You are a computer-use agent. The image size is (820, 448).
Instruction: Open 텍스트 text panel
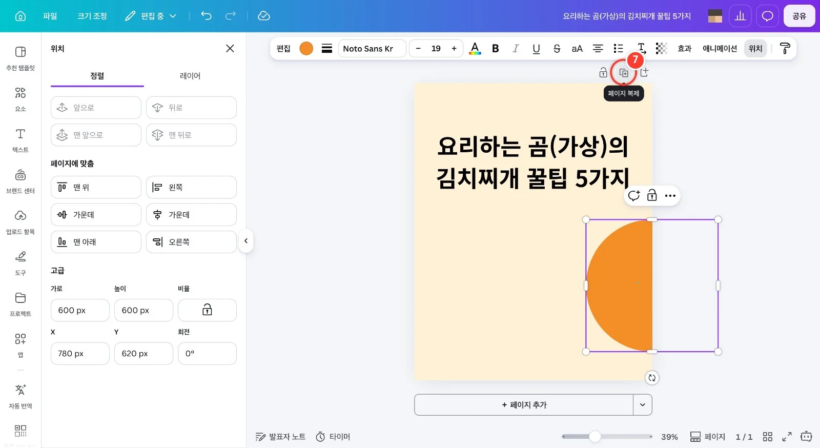pos(20,140)
